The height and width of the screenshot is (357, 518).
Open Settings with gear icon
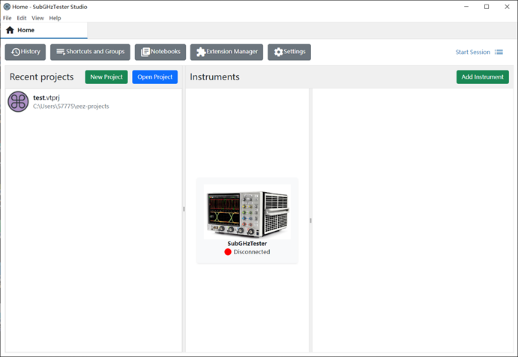click(x=289, y=52)
